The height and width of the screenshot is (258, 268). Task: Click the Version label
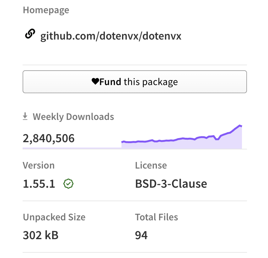(39, 165)
